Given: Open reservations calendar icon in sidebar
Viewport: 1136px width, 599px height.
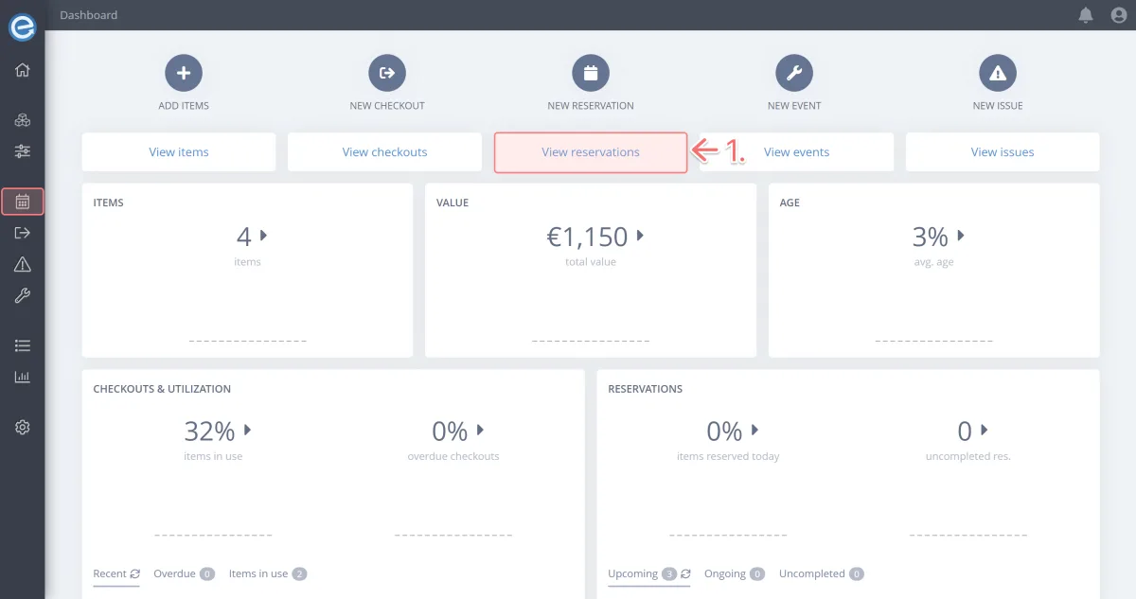Looking at the screenshot, I should pos(23,202).
